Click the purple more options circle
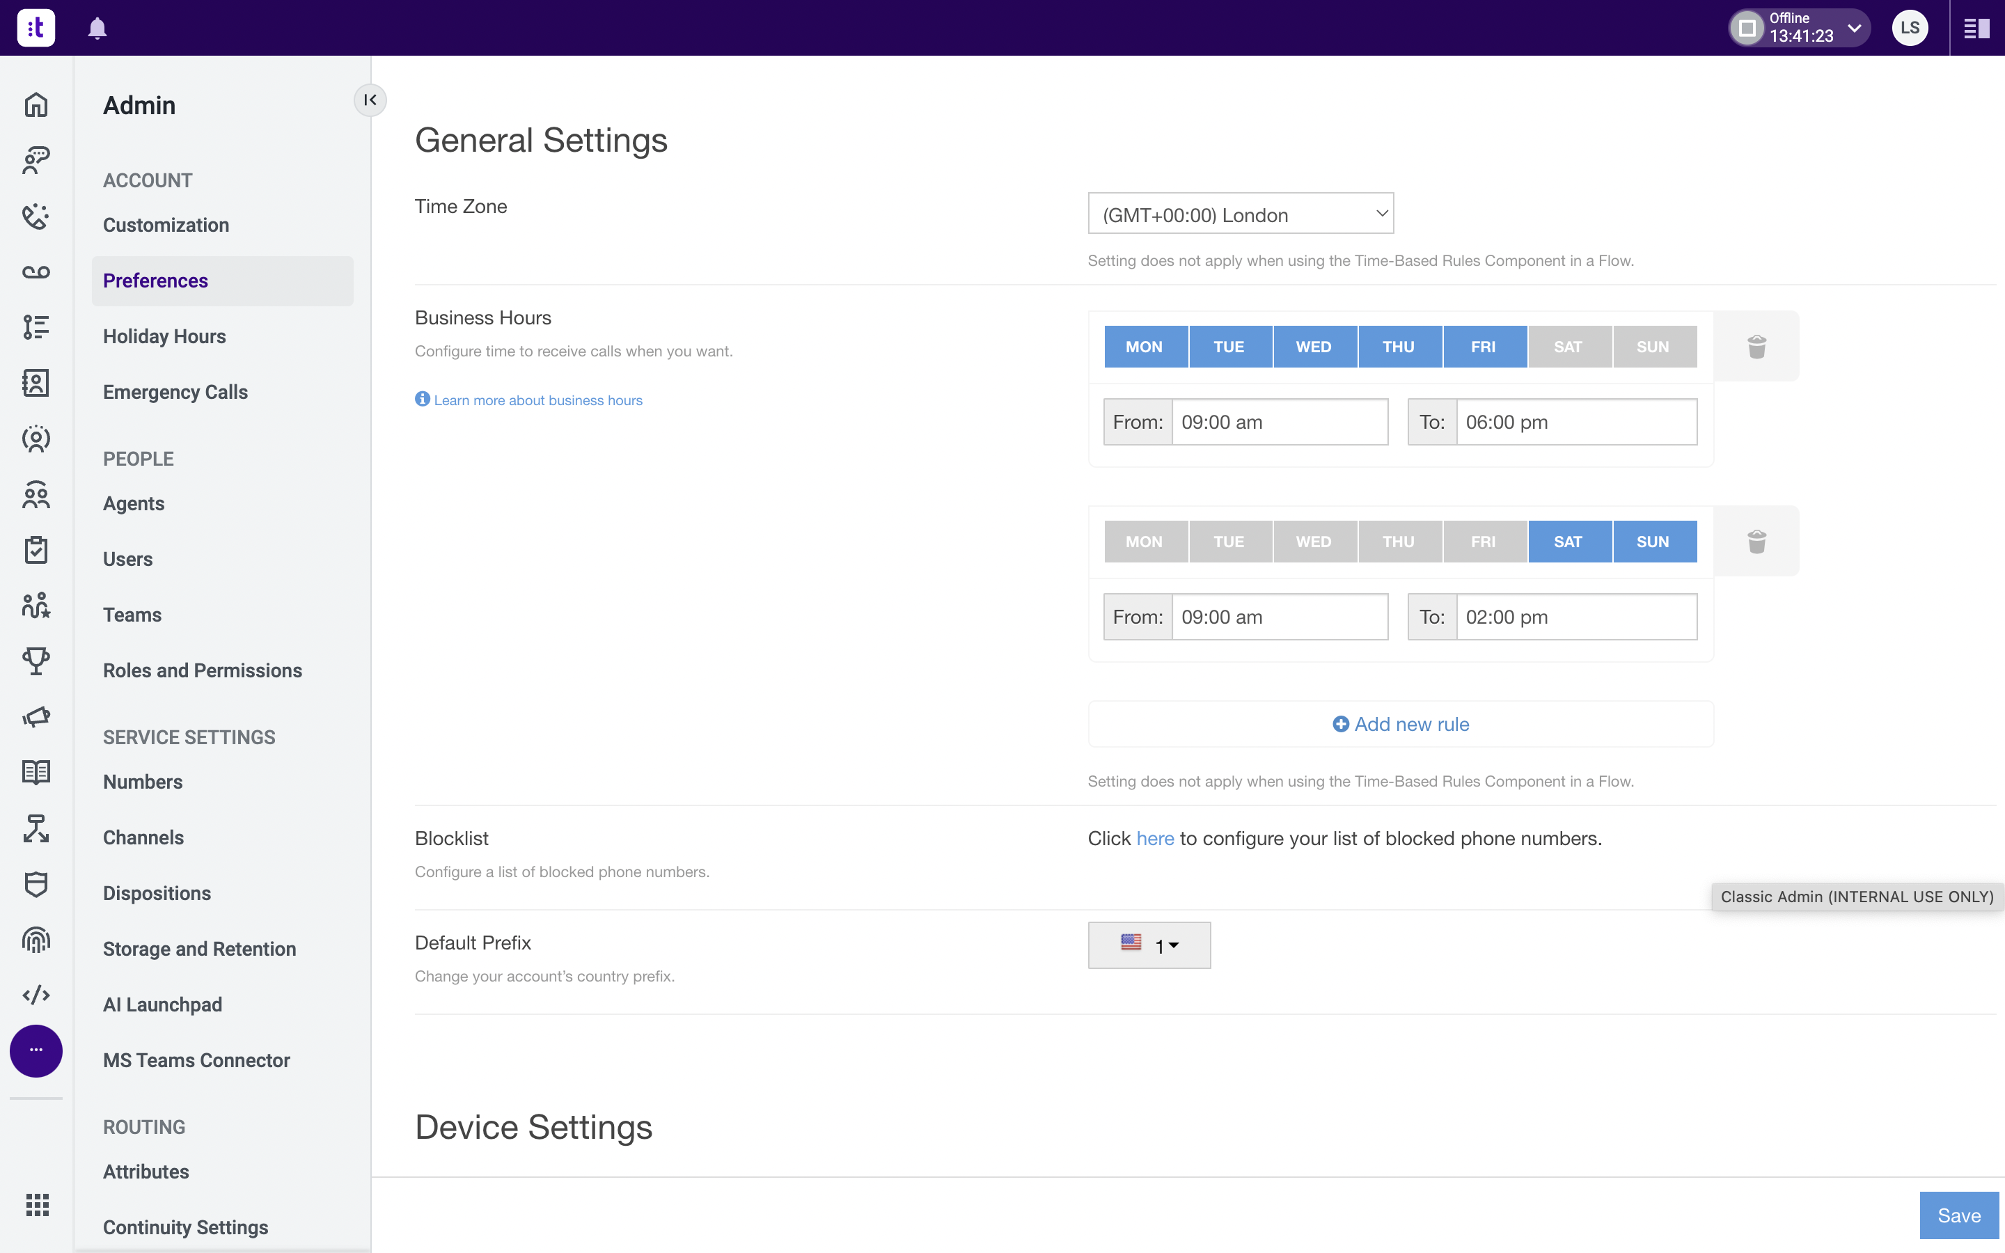2005x1253 pixels. [x=36, y=1051]
